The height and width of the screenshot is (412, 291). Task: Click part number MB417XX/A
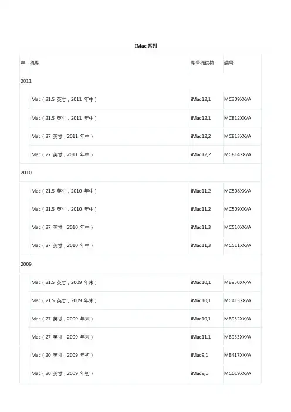(238, 355)
